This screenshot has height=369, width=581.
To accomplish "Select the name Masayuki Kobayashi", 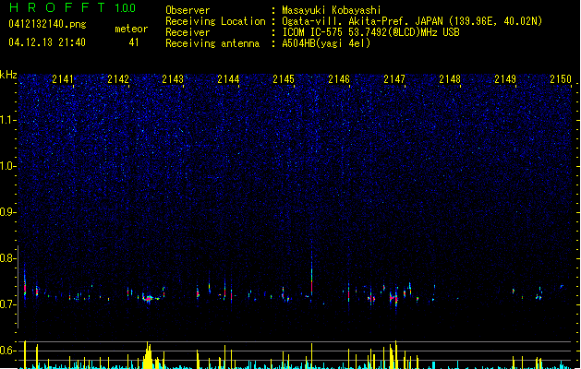I will (332, 10).
